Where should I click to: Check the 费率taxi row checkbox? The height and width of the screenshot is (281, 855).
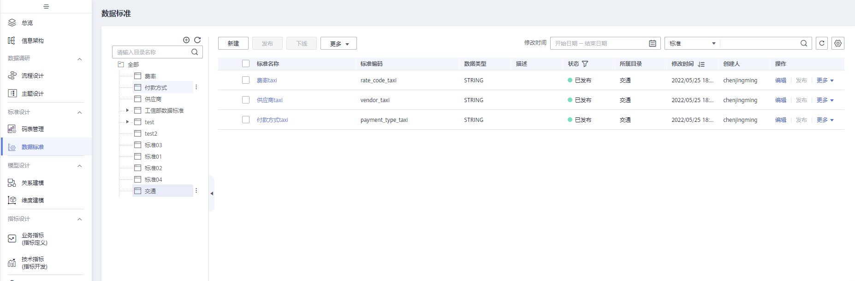(x=246, y=80)
